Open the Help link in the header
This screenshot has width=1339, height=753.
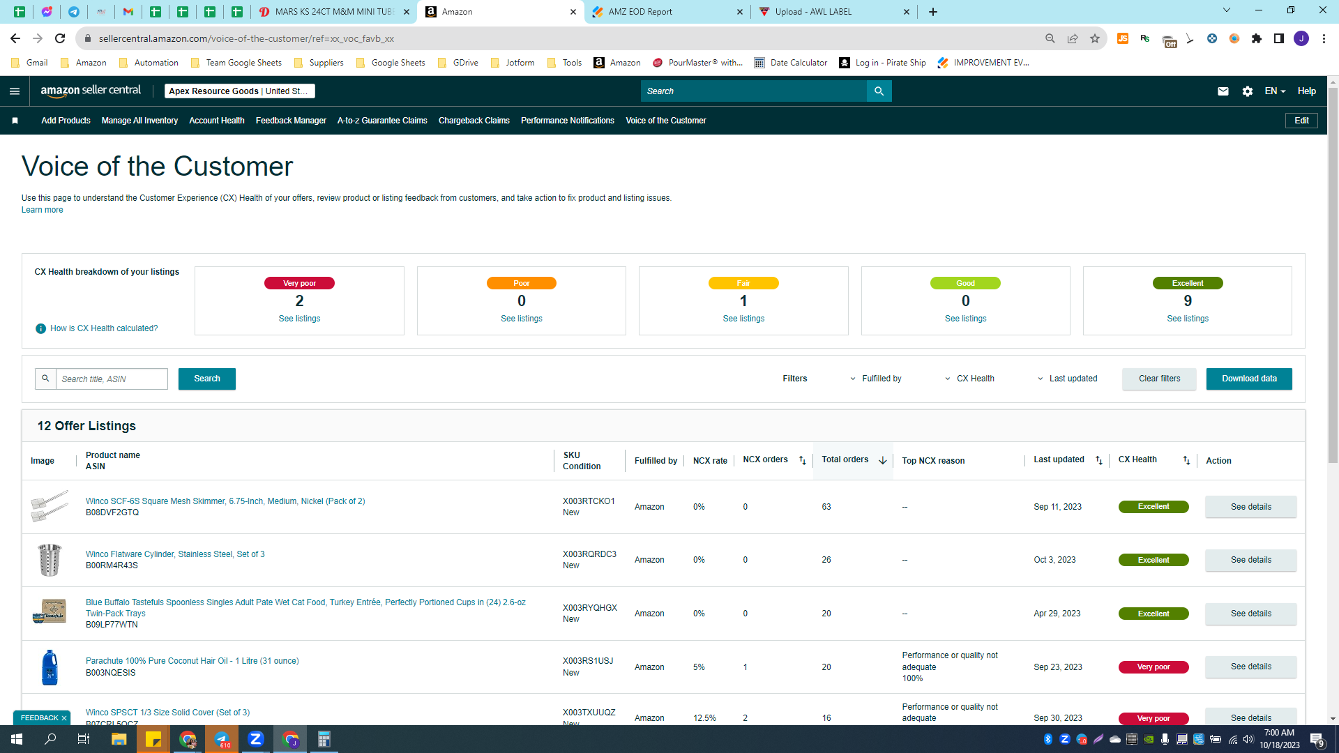pos(1307,91)
